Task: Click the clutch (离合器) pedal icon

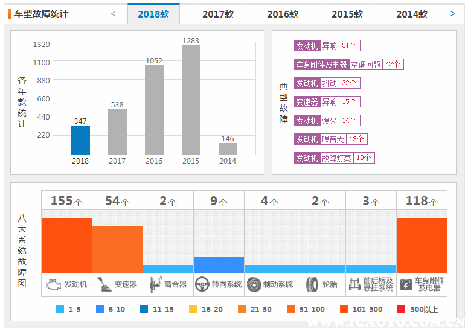Action: click(x=154, y=284)
